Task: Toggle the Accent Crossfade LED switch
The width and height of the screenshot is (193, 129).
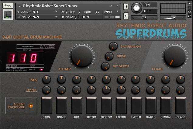Action: tap(30, 106)
